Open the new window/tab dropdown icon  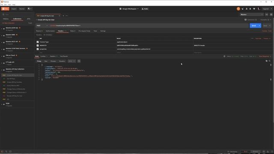tap(30, 9)
